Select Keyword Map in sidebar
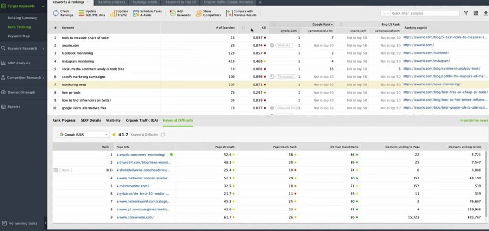The image size is (489, 231). 19,36
